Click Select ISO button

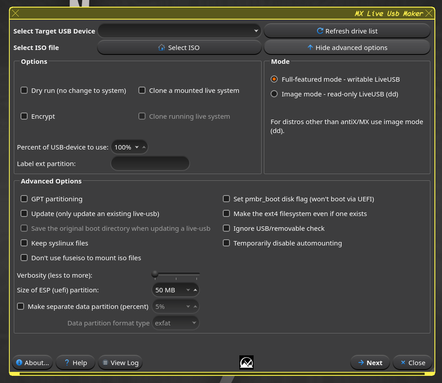(x=179, y=47)
